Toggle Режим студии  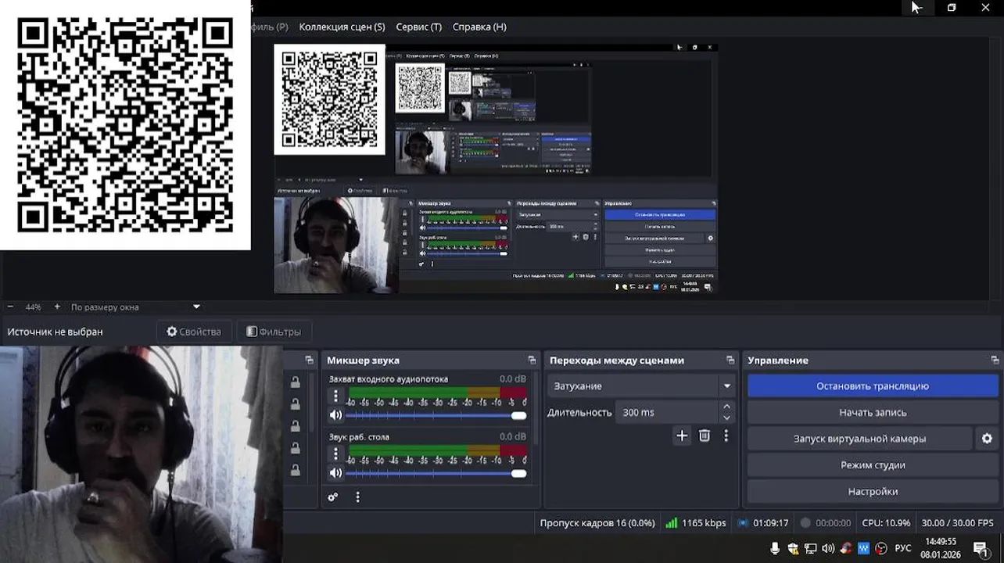pos(873,465)
